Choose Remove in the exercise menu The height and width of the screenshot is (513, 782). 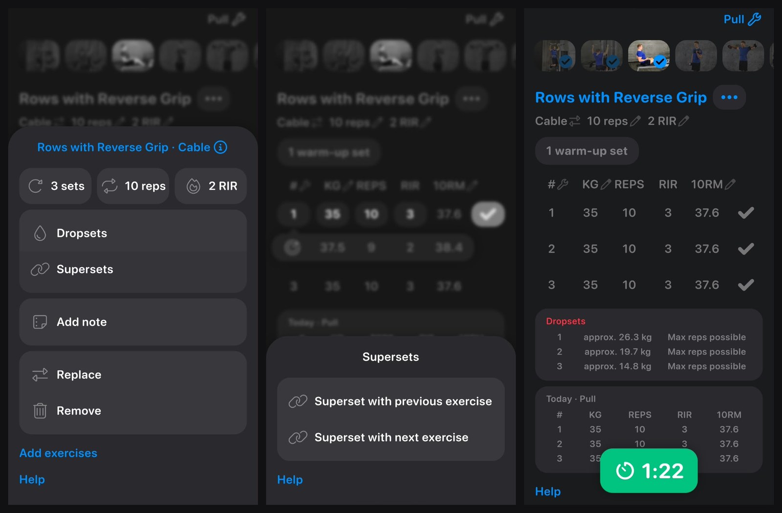tap(133, 411)
